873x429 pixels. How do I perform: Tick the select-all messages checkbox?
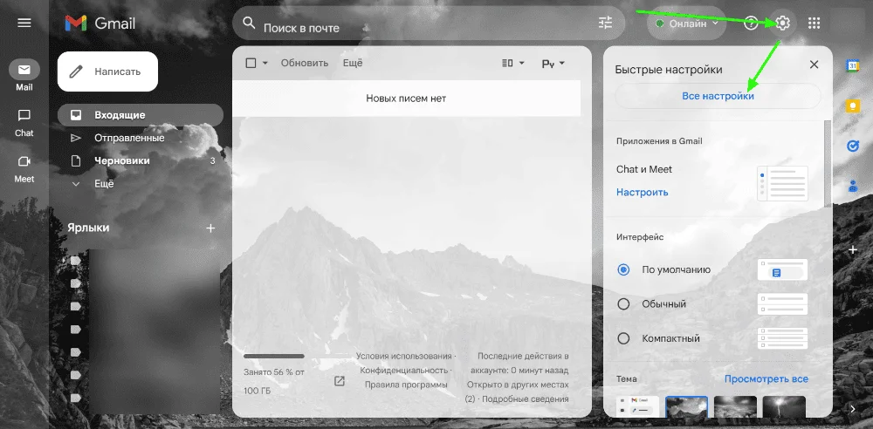pyautogui.click(x=251, y=63)
